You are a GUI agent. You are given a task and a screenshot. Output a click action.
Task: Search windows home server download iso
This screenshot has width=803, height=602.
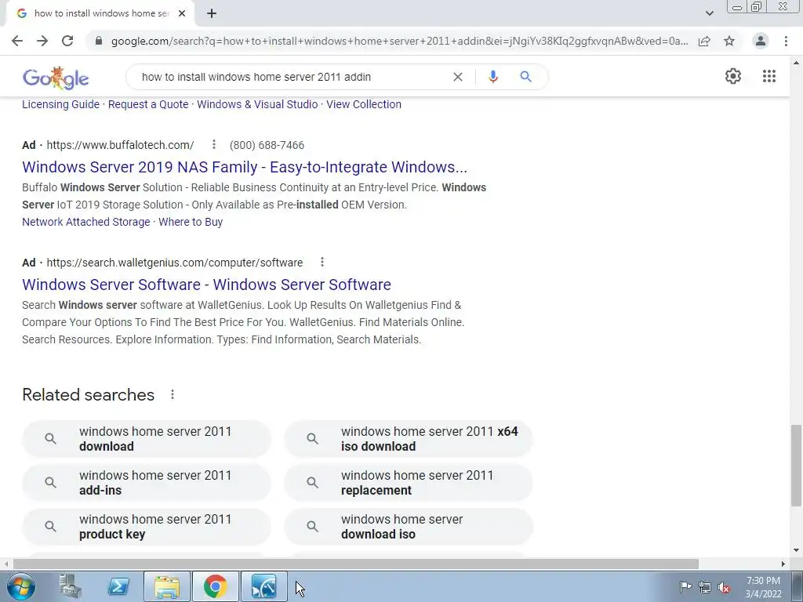(x=409, y=527)
